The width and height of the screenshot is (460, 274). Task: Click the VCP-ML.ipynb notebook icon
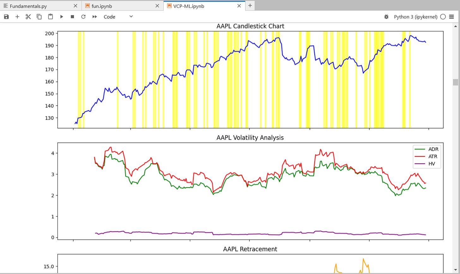[169, 6]
